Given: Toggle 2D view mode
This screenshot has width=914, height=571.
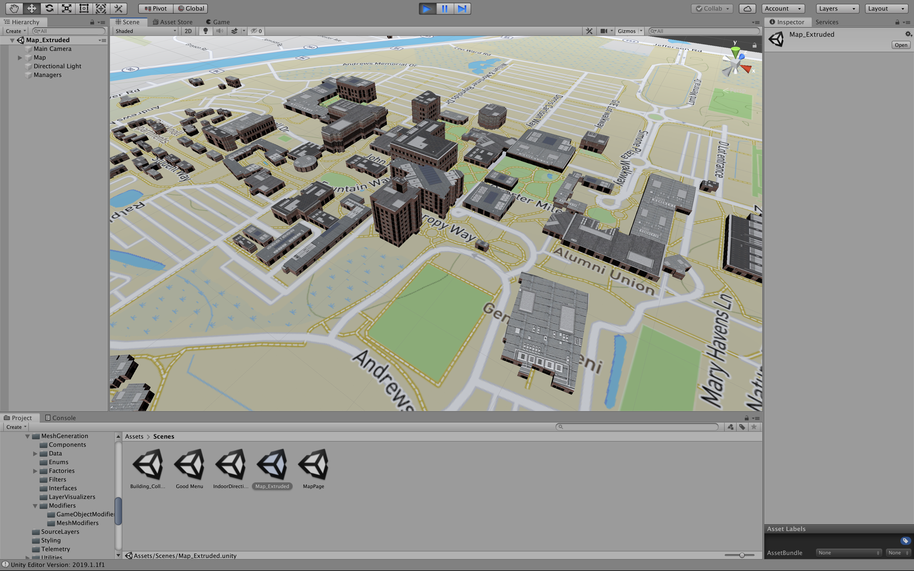Looking at the screenshot, I should point(188,31).
